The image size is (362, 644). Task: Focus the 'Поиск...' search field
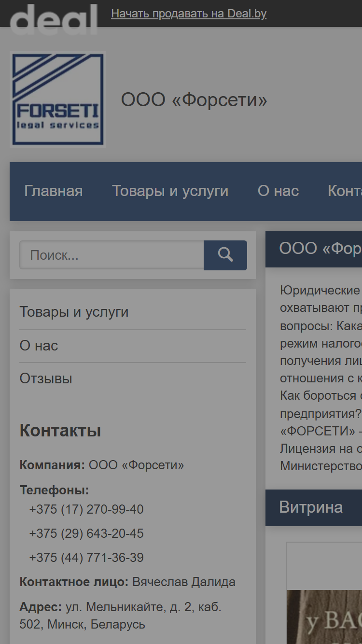111,255
